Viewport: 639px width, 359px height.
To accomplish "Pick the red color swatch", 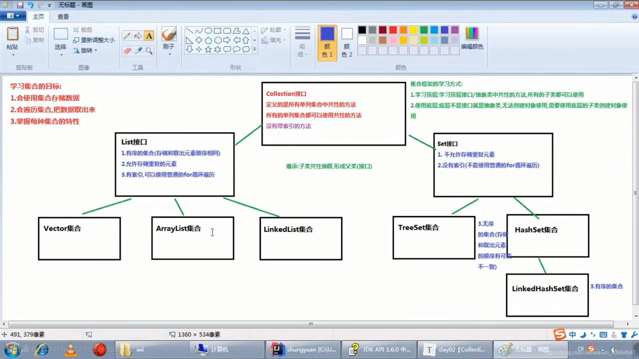I will click(x=393, y=30).
